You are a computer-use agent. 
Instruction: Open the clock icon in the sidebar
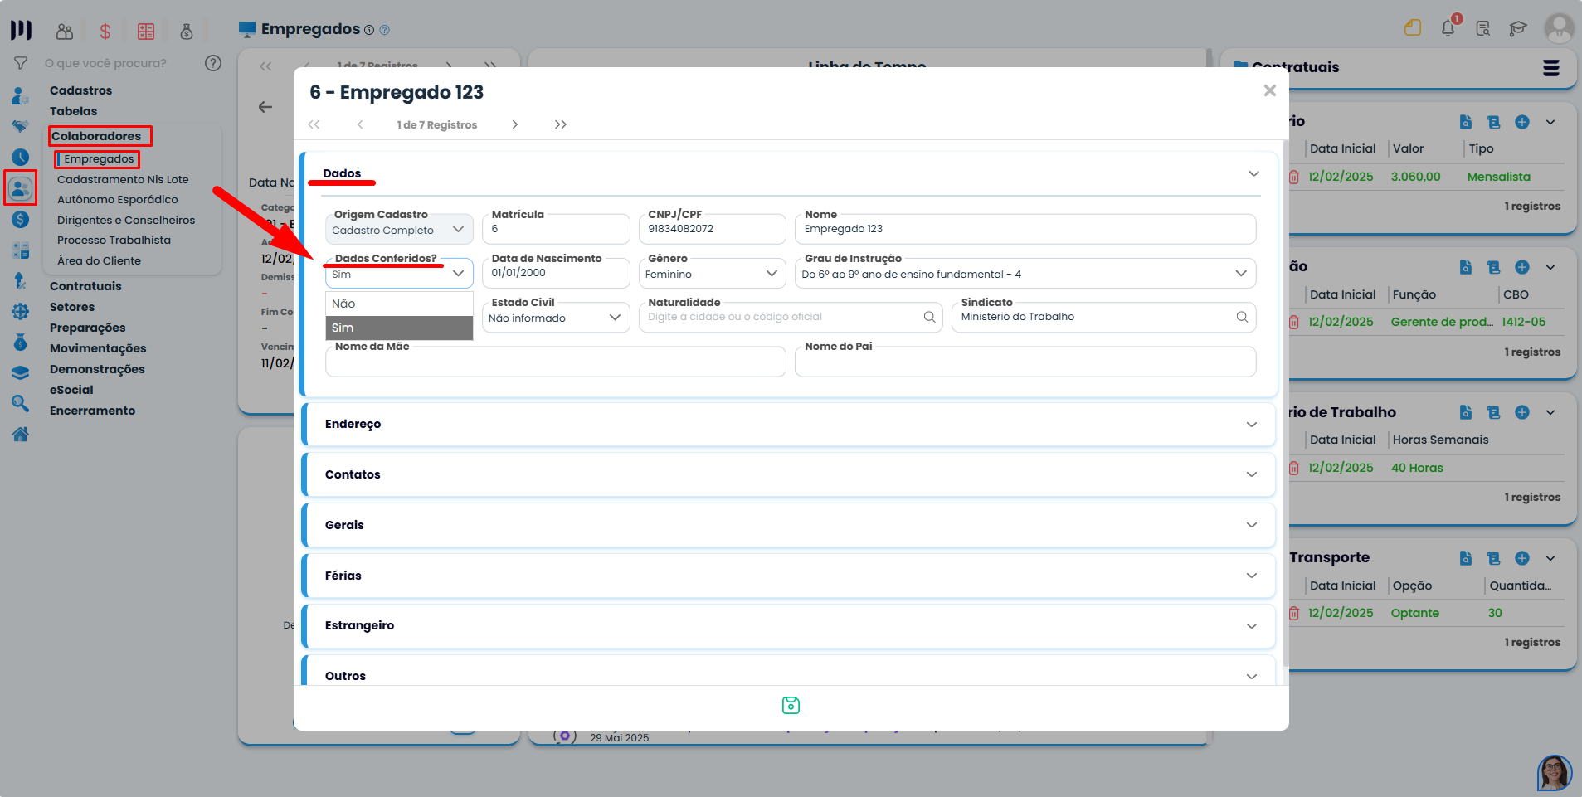pyautogui.click(x=21, y=157)
